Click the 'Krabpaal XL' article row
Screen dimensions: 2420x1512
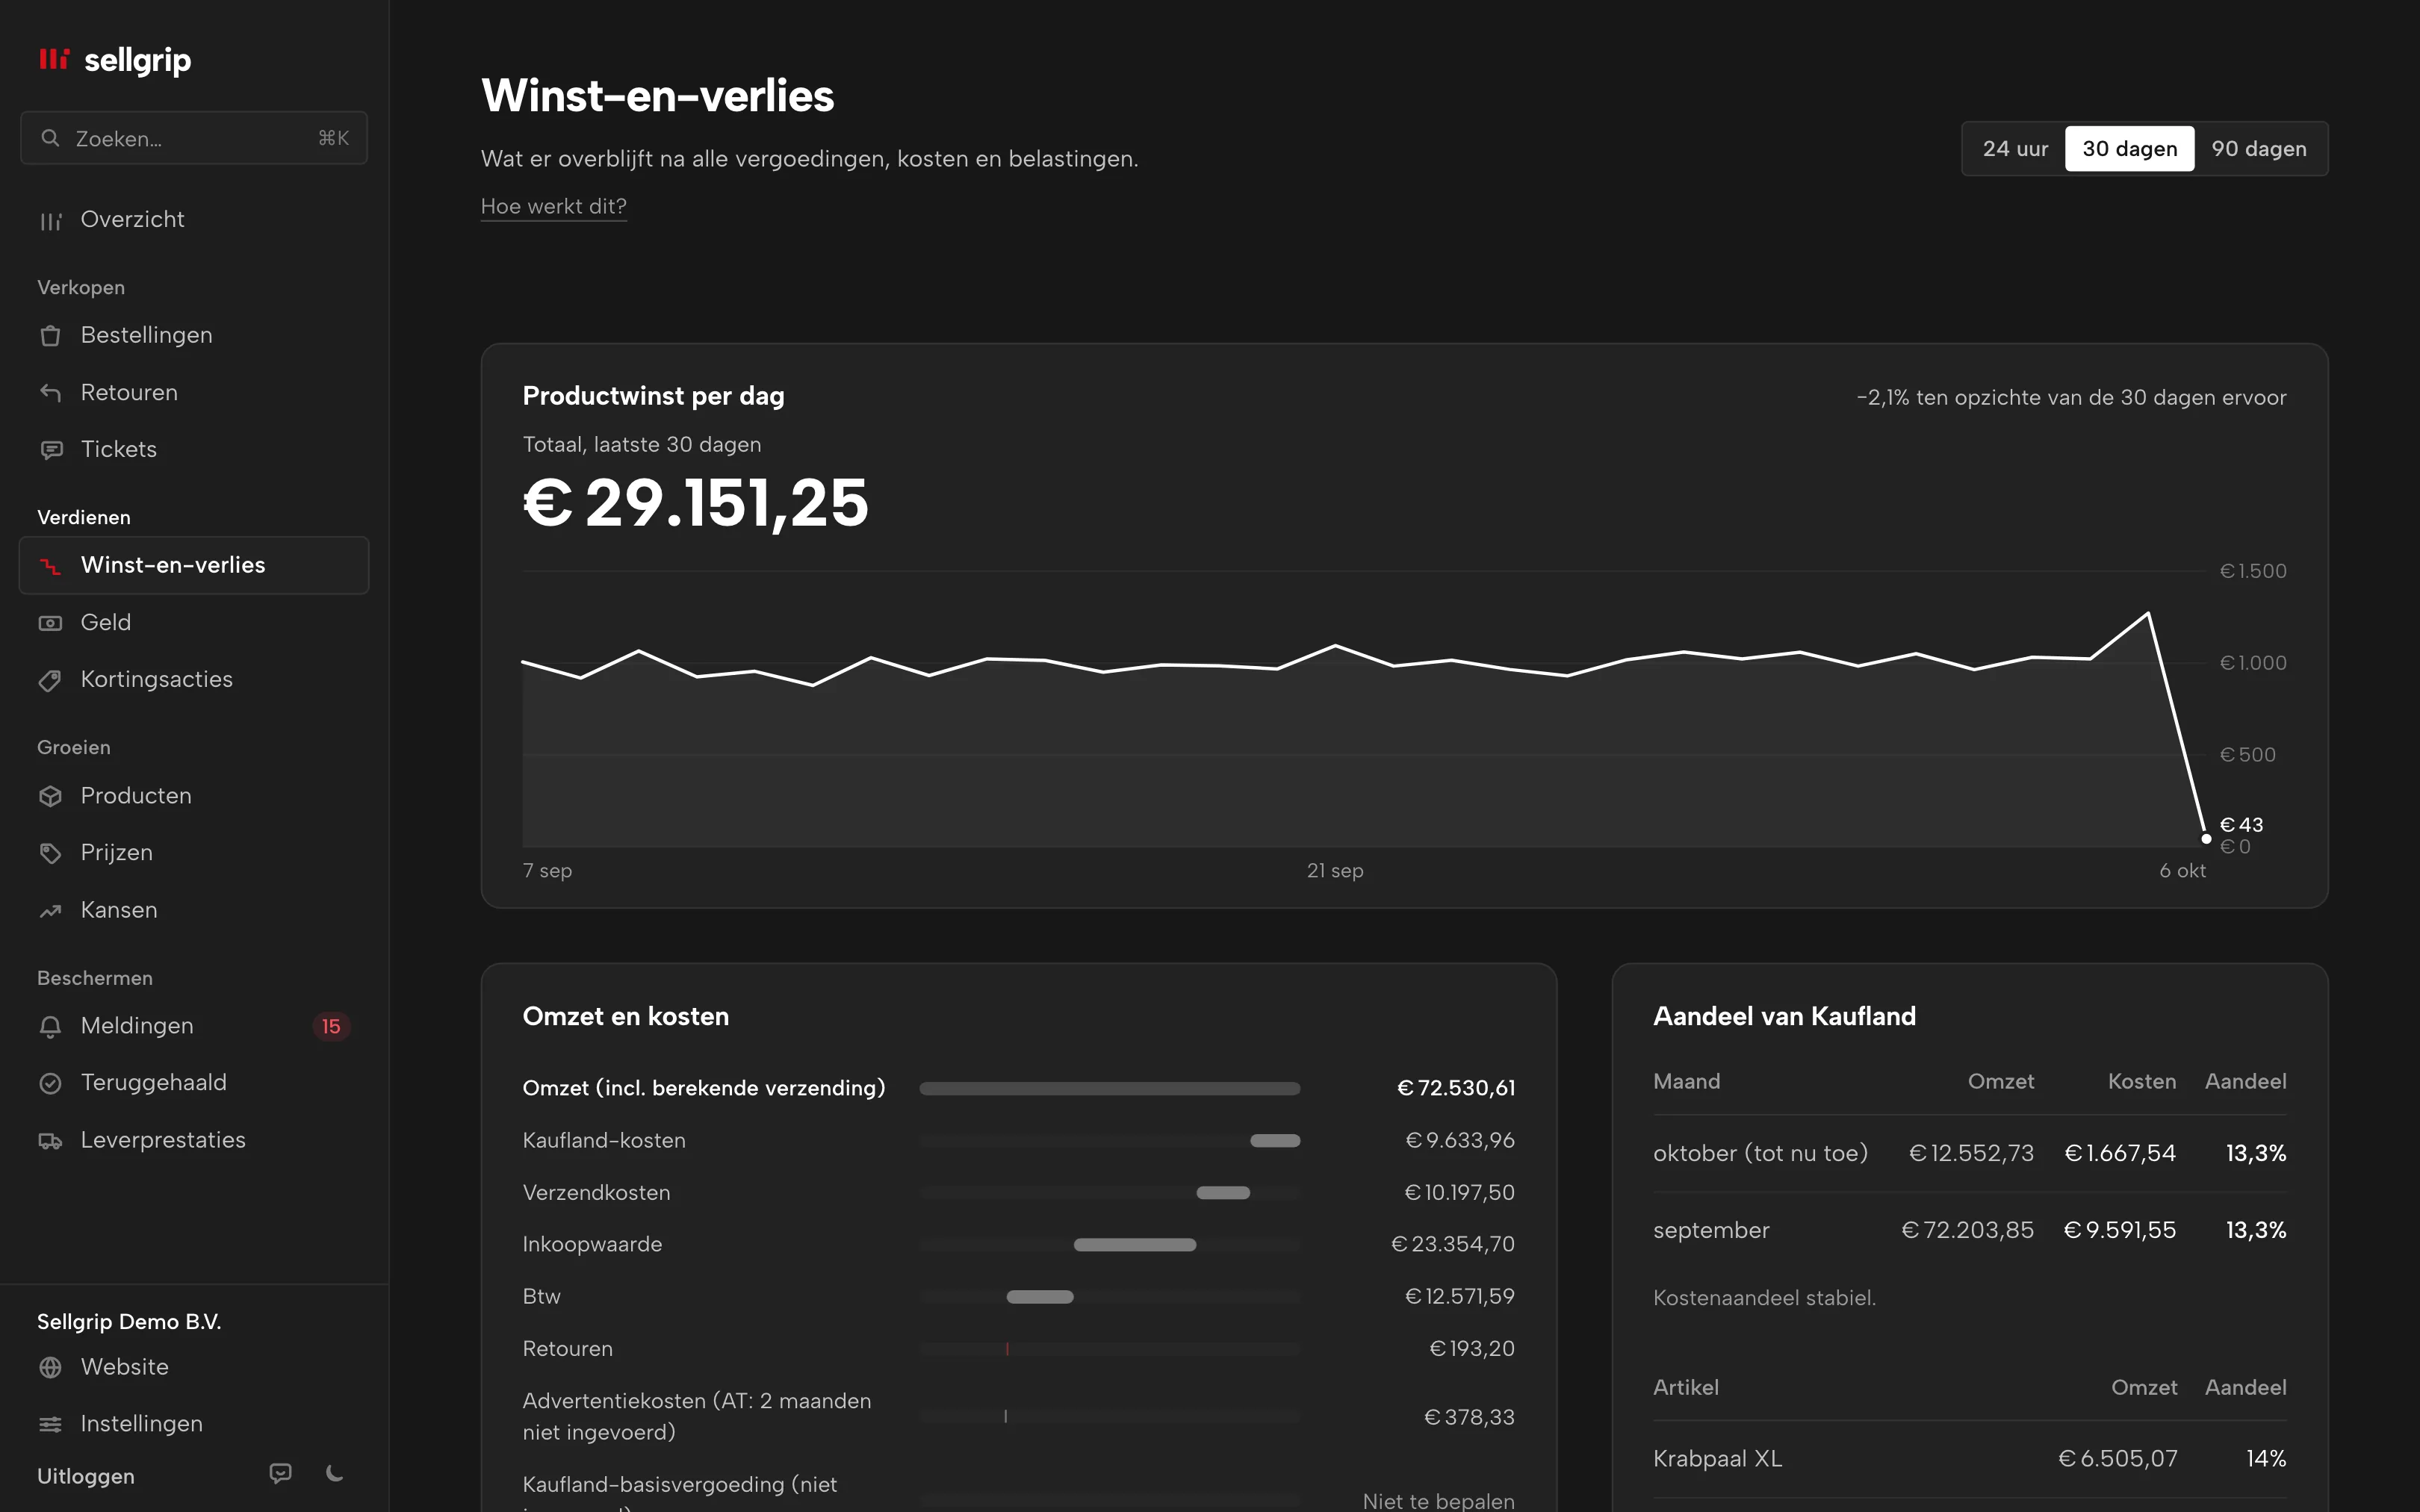(x=1970, y=1459)
